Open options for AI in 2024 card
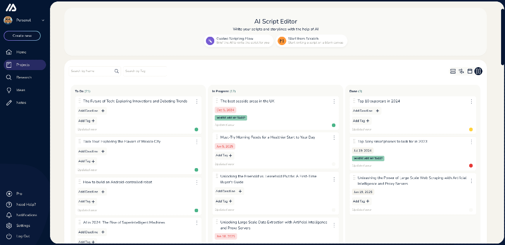Viewport: 505px width, 245px height. tap(197, 223)
